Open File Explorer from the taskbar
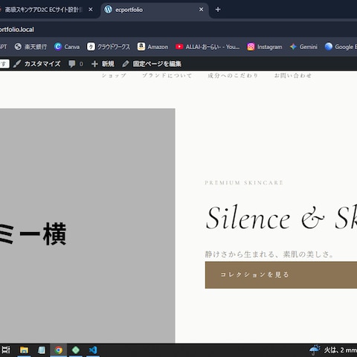The height and width of the screenshot is (357, 357). 24,350
